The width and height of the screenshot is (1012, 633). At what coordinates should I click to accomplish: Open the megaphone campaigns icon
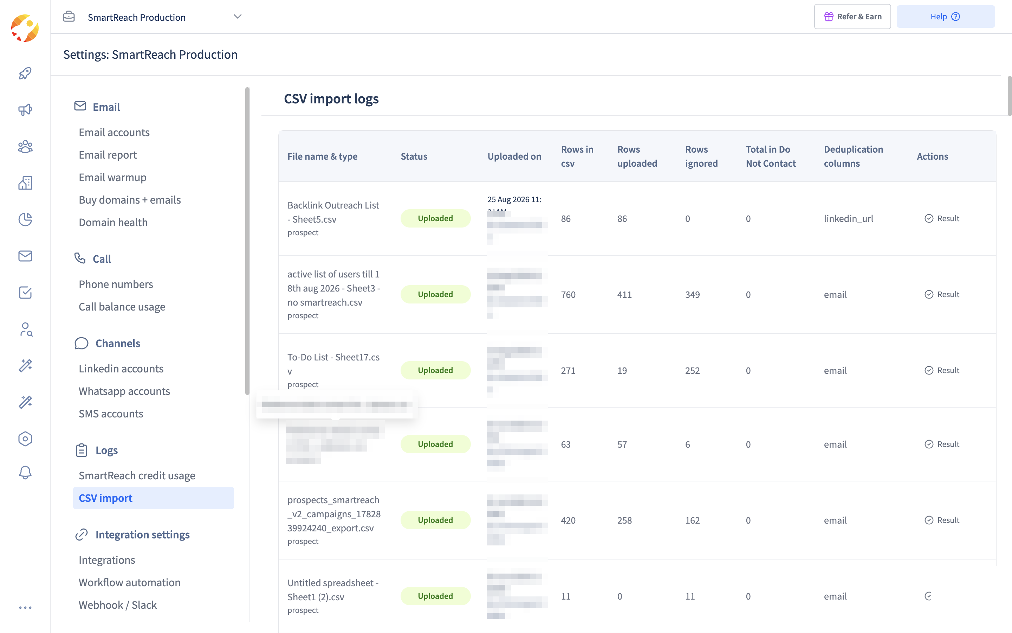[25, 110]
